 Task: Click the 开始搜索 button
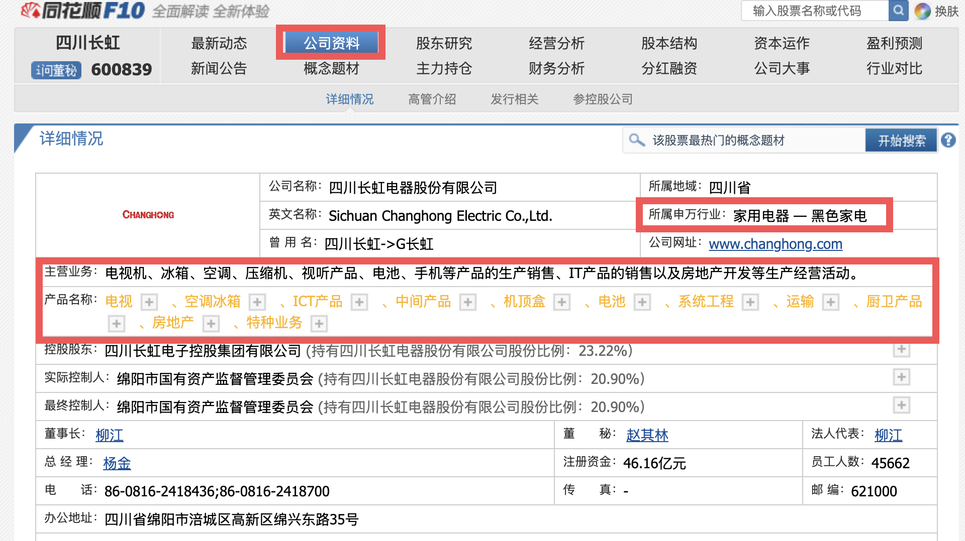tap(901, 141)
